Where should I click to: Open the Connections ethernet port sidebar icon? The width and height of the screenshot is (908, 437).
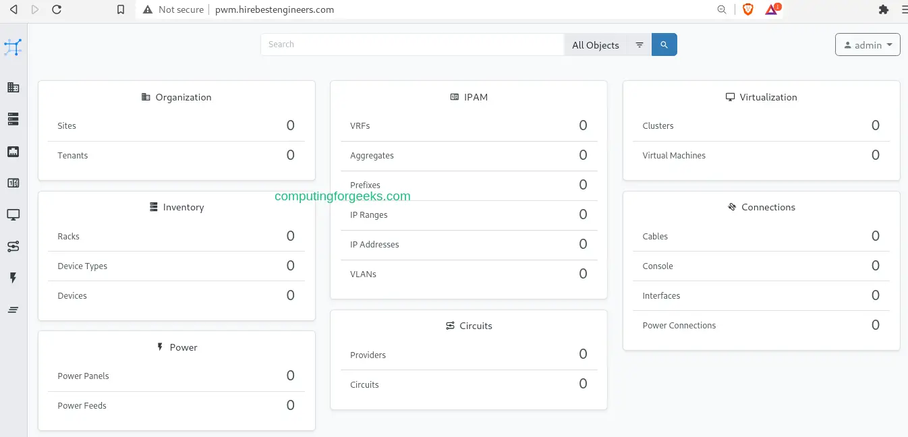[x=13, y=152]
